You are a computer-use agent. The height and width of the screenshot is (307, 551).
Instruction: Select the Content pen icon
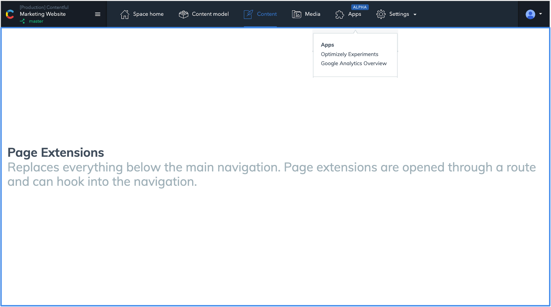pos(248,14)
